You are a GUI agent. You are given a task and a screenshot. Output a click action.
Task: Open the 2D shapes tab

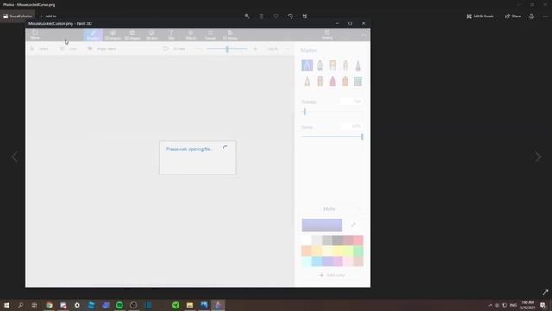point(113,35)
